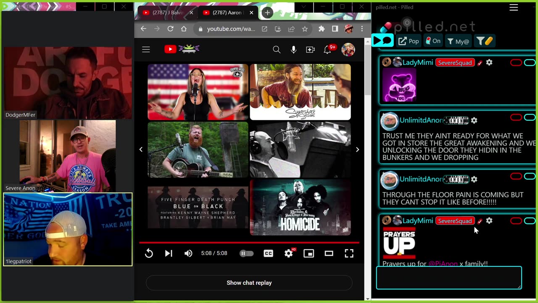This screenshot has width=538, height=303.
Task: Toggle closed captions CC
Action: [268, 253]
